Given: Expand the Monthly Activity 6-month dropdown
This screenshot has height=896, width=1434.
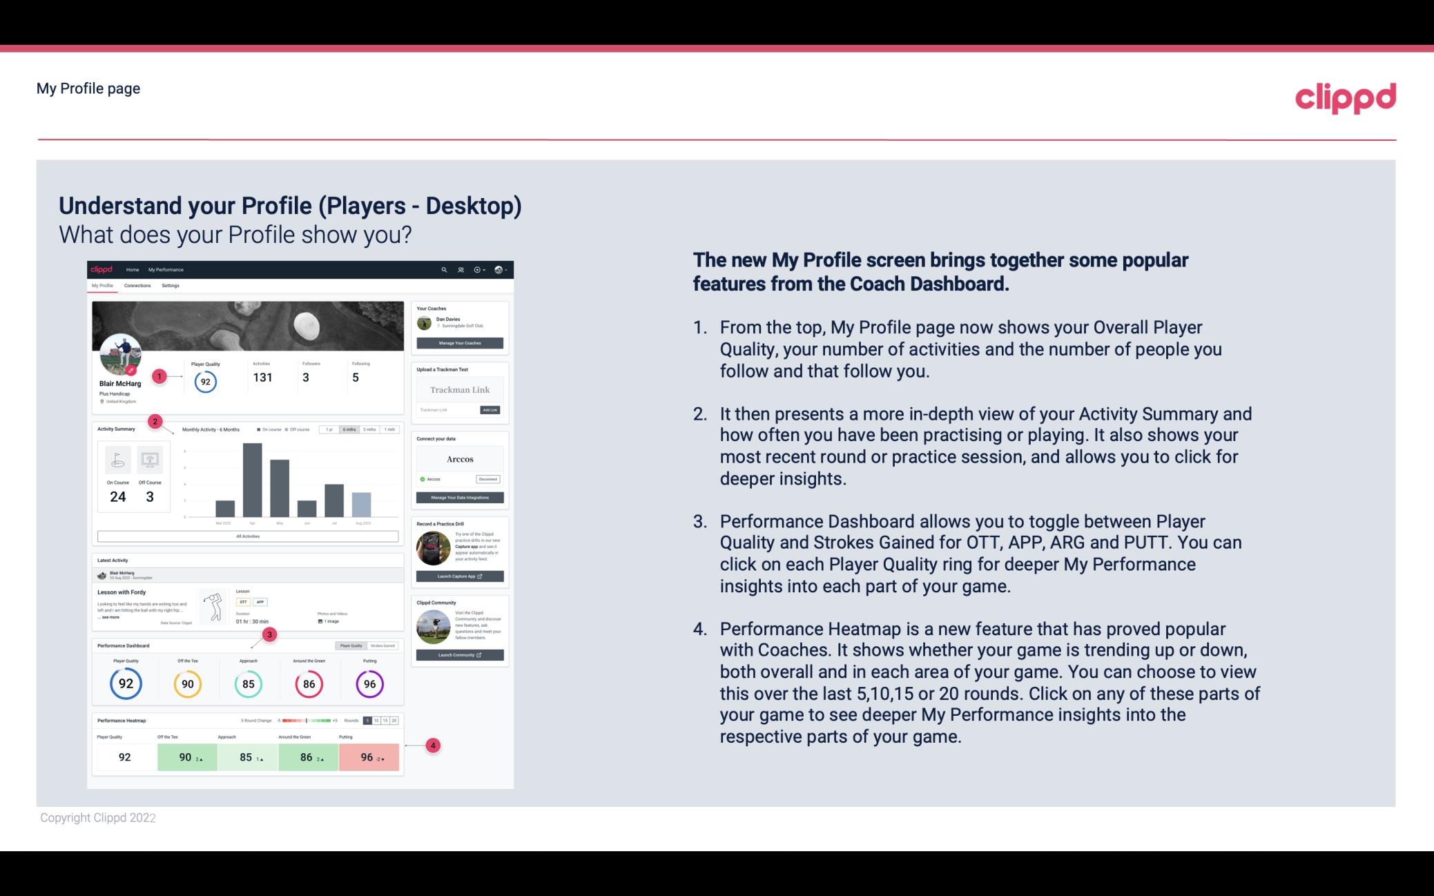Looking at the screenshot, I should [350, 429].
